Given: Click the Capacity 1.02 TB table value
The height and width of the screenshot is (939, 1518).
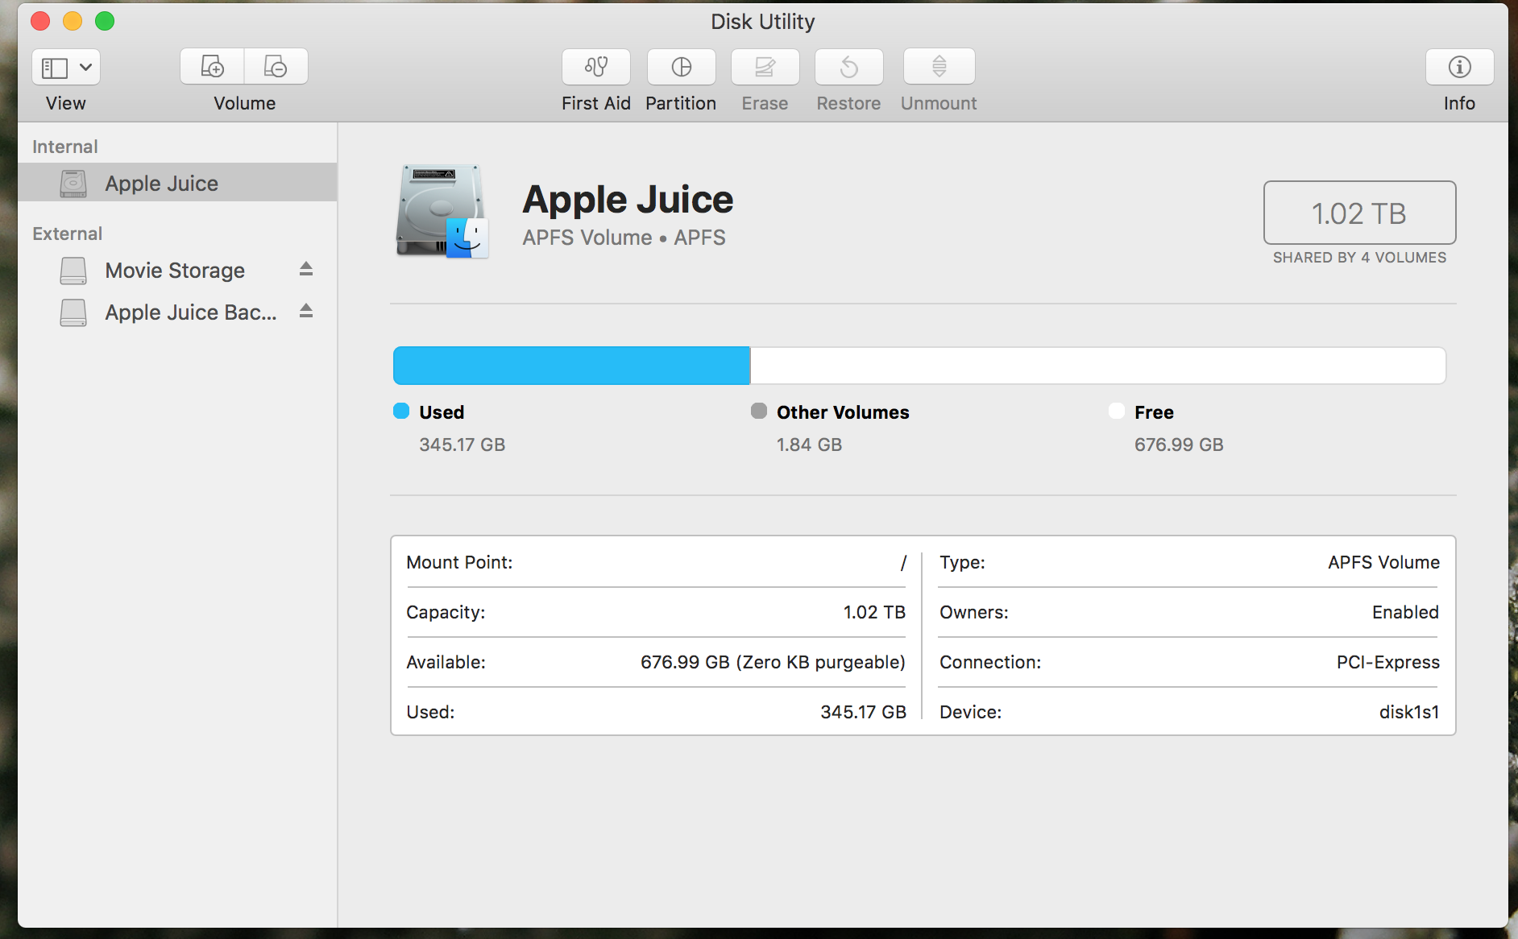Looking at the screenshot, I should [874, 612].
